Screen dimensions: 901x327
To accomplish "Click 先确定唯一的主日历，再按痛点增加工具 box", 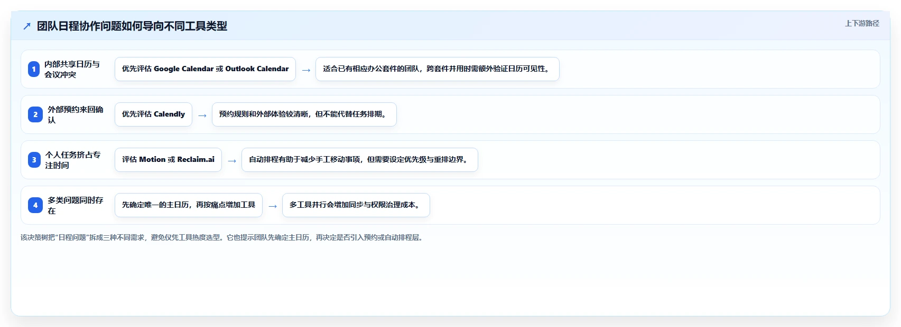I will click(x=189, y=205).
